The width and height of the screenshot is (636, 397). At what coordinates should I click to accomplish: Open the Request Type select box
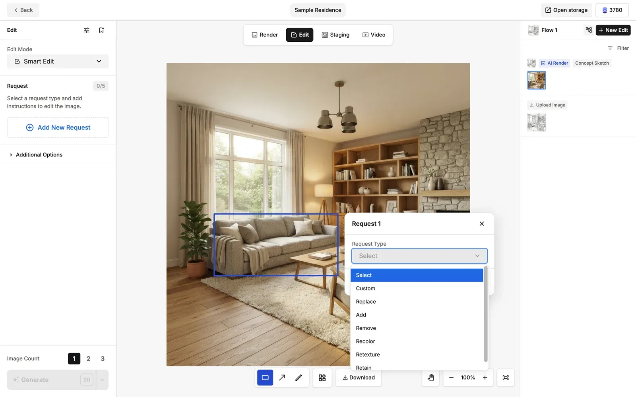[x=419, y=256]
